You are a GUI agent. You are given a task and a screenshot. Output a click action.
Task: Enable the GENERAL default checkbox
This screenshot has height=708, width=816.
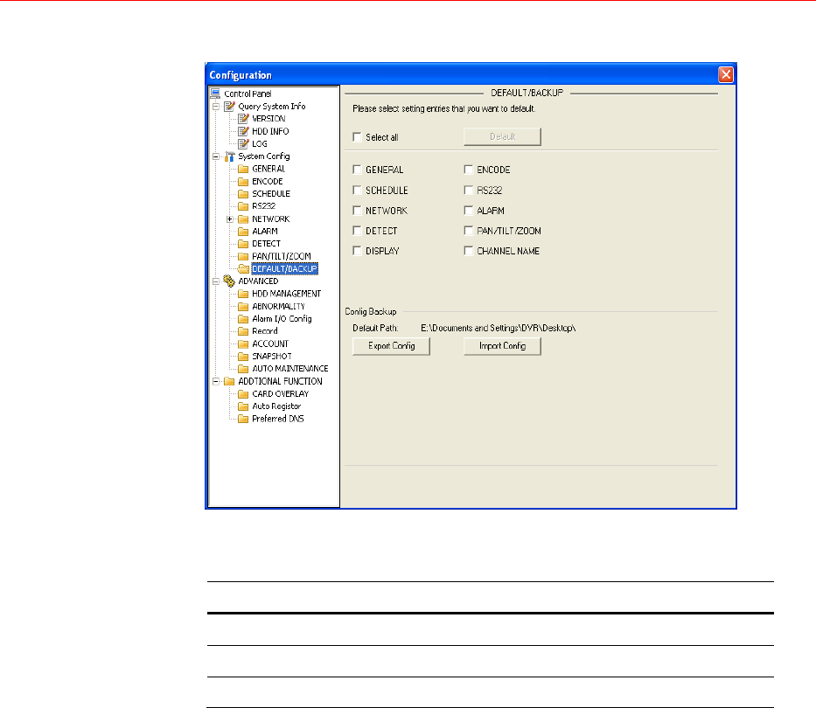[357, 170]
